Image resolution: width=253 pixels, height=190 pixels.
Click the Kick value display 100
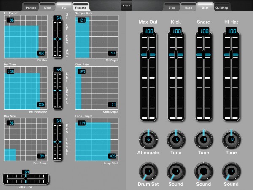tap(176, 31)
